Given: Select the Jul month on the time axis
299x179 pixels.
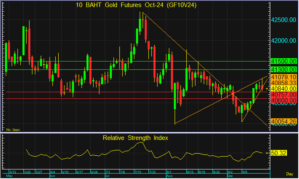Looking at the screenshot, I should 108,176.
